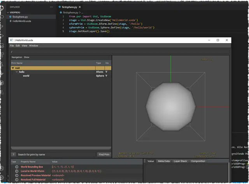The width and height of the screenshot is (249, 184).
Task: Collapse the hello prim expander arrow
Action: [x=17, y=72]
